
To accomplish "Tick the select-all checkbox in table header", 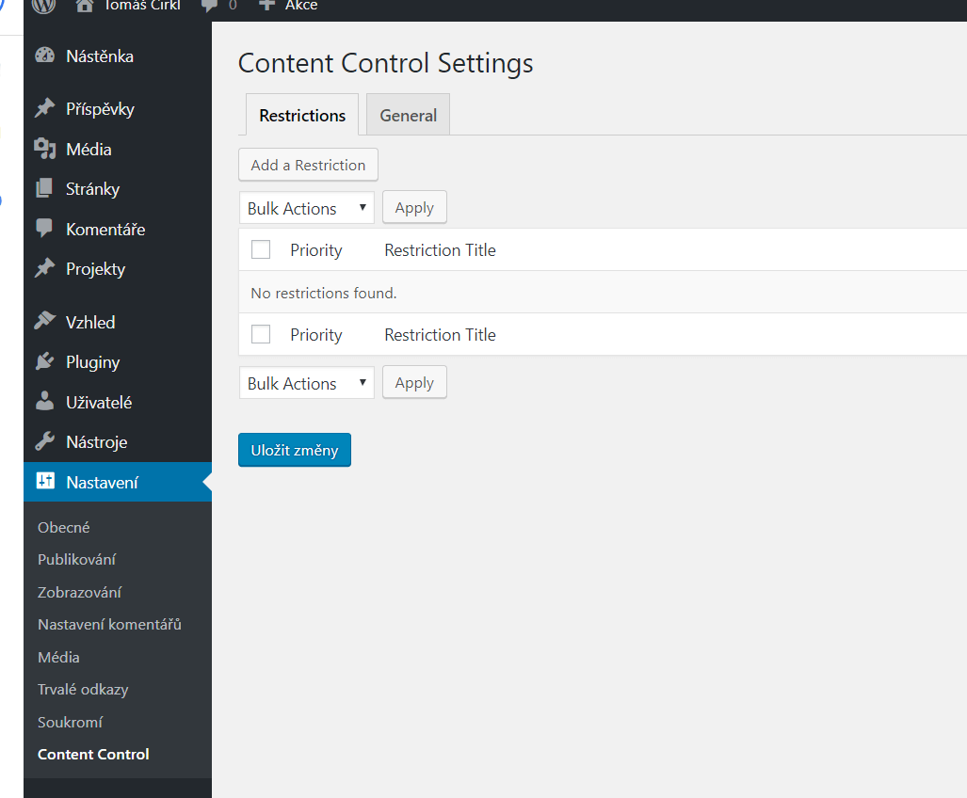I will pyautogui.click(x=261, y=249).
